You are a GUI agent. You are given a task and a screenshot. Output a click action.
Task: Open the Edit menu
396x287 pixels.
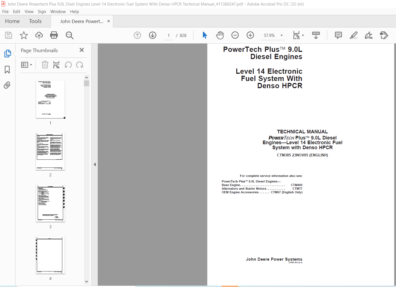tap(17, 12)
